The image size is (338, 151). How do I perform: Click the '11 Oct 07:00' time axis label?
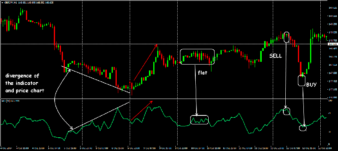[246, 148]
